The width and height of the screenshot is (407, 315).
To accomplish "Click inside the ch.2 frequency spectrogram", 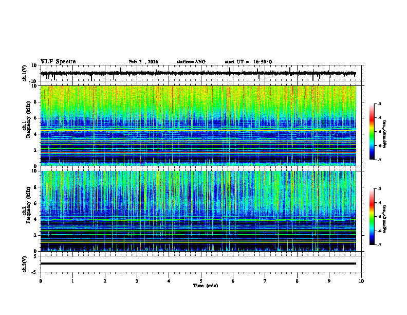I will [198, 211].
